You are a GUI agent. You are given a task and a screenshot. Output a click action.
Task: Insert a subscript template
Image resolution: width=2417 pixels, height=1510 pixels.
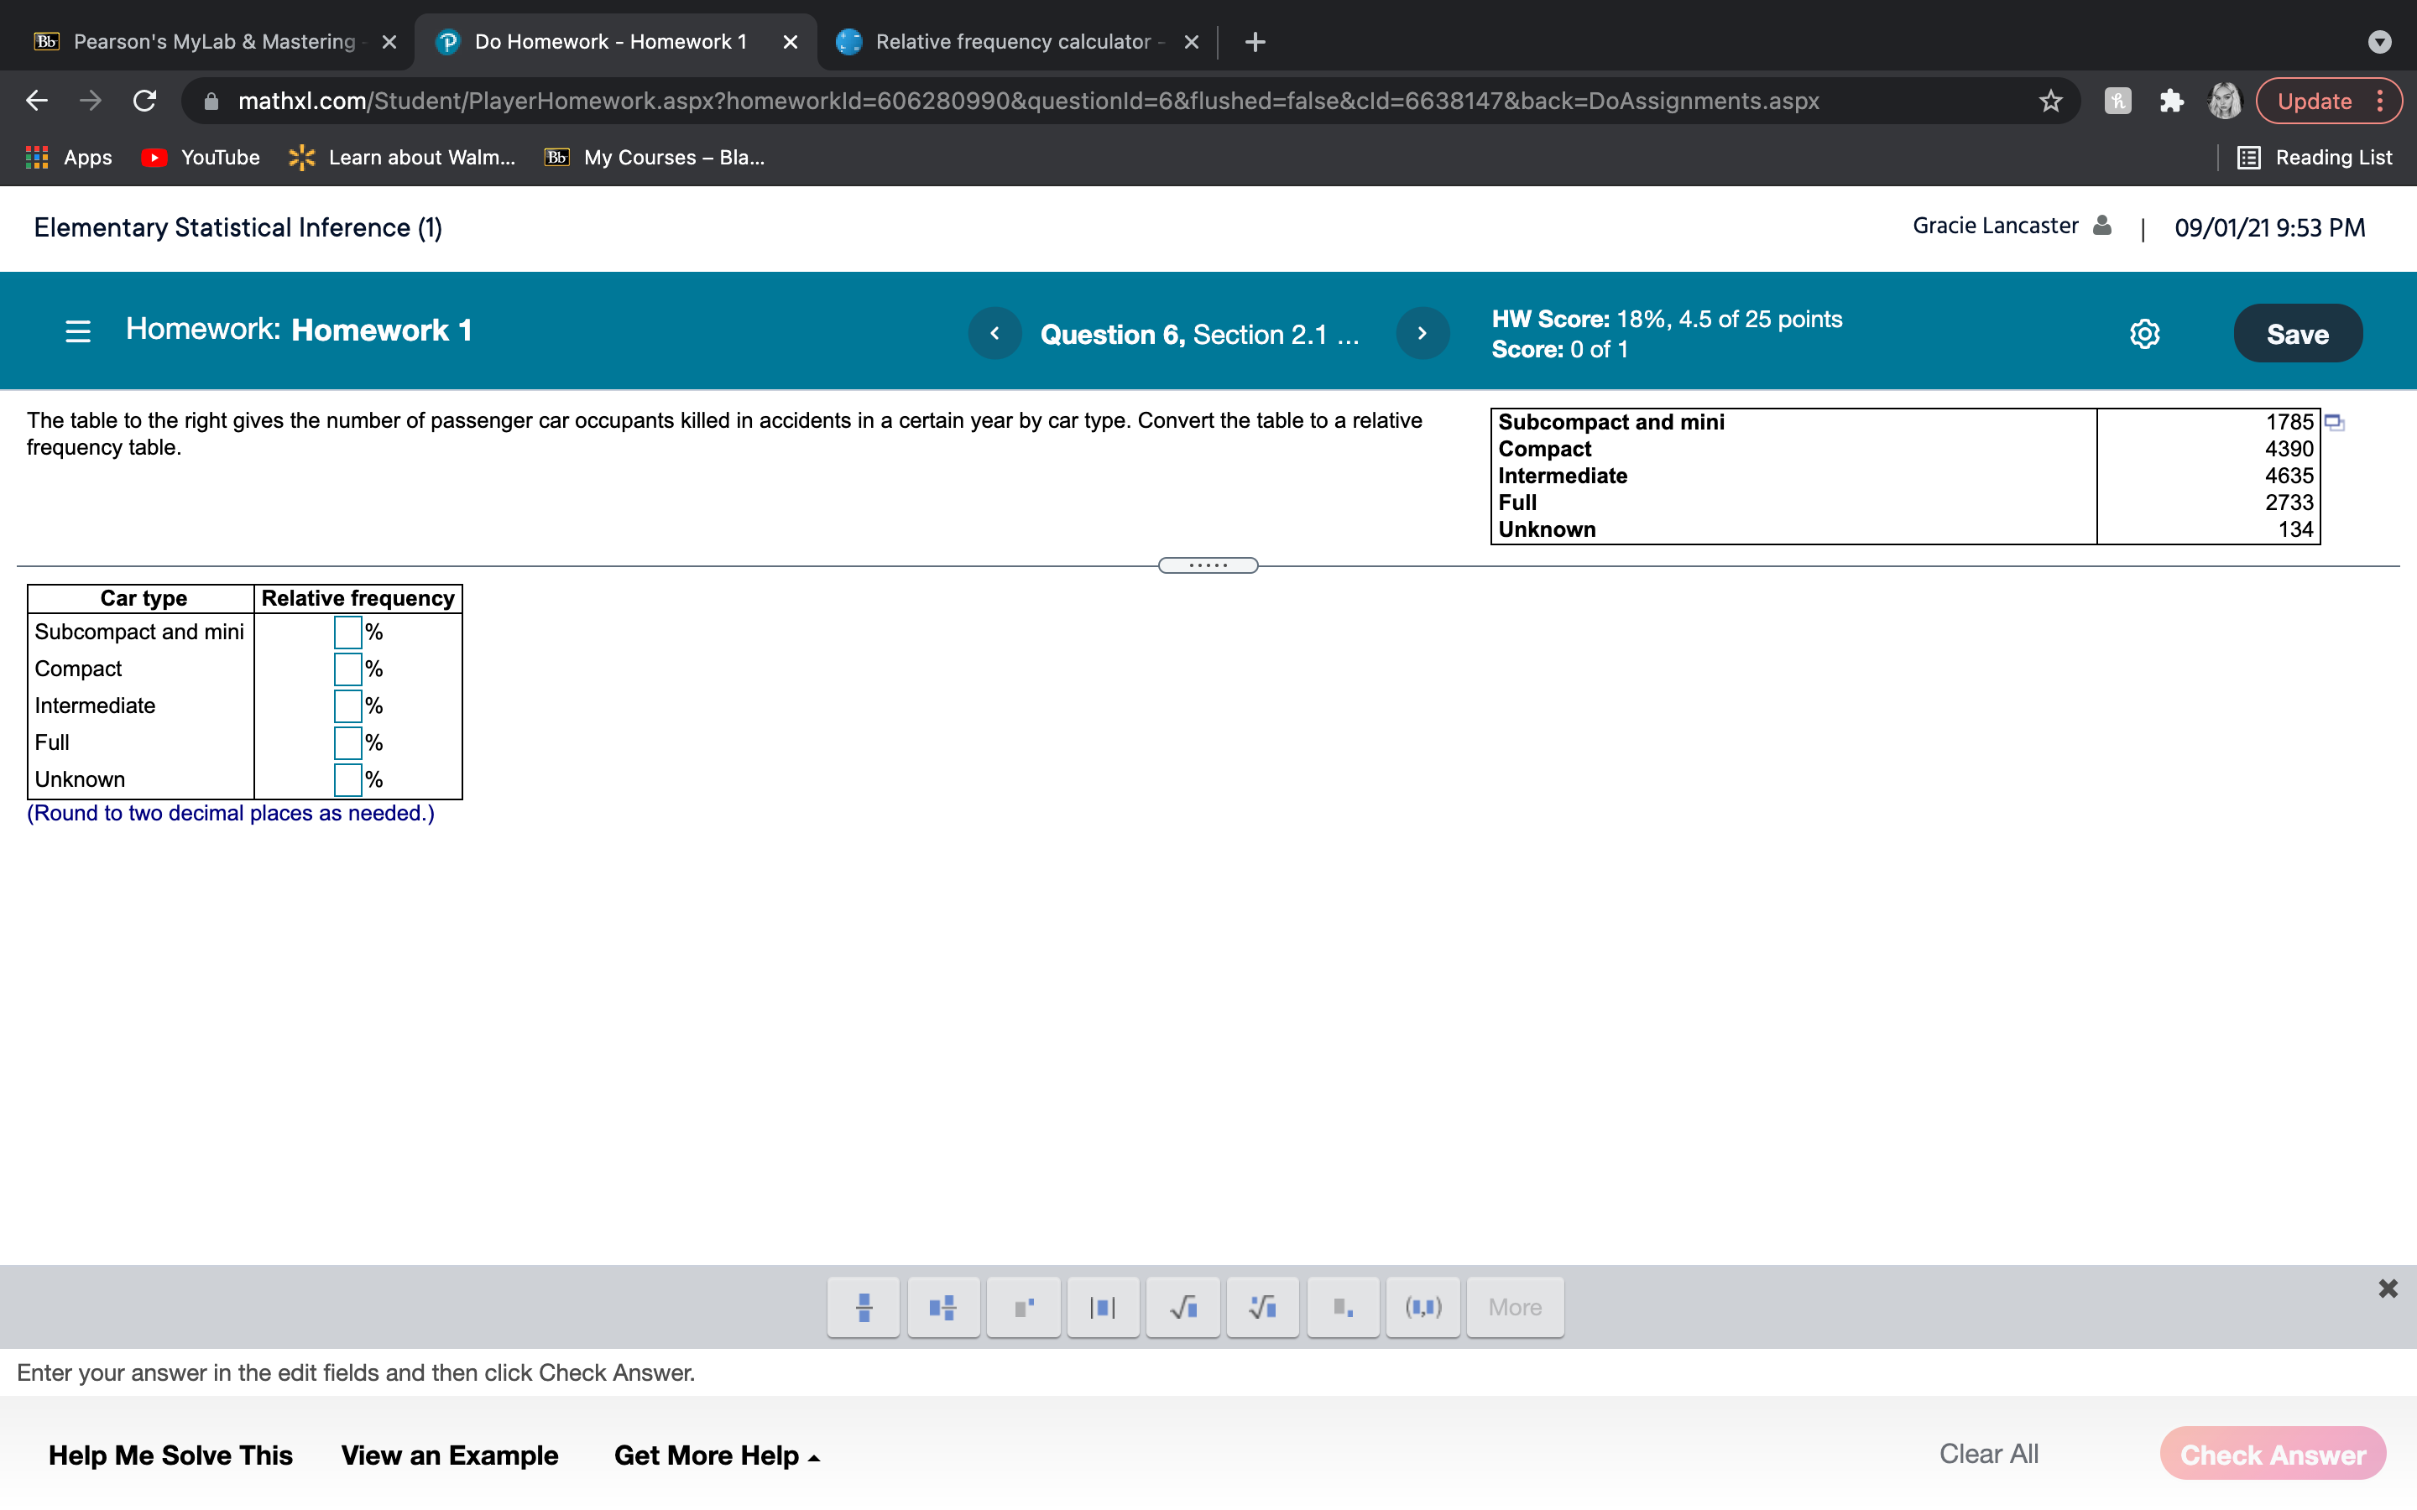1342,1307
